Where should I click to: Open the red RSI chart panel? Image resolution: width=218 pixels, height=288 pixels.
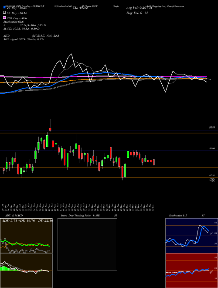[x=191, y=271]
